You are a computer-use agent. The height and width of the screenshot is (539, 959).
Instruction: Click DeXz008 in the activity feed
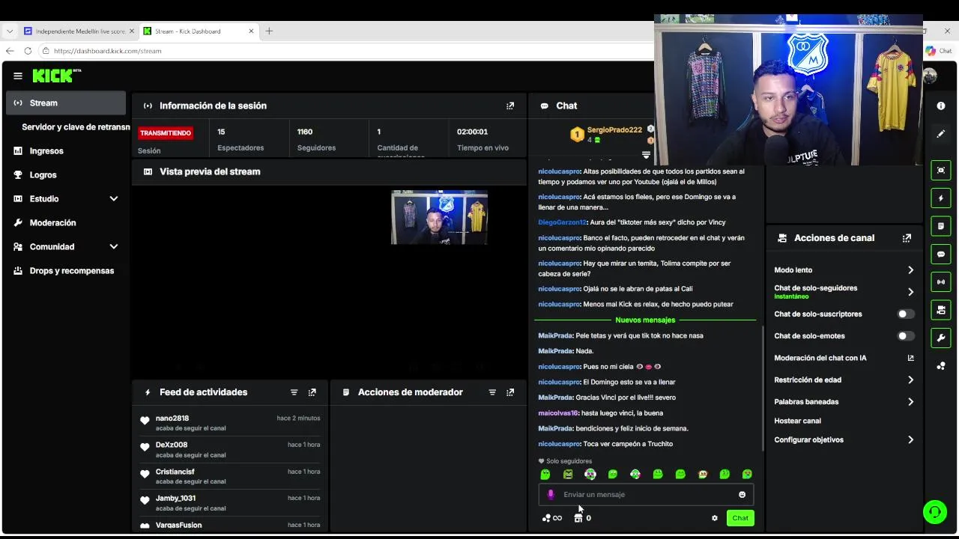172,445
